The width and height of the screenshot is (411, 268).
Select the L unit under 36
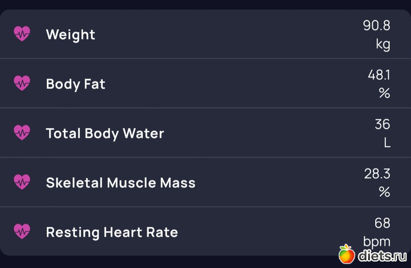(x=386, y=143)
